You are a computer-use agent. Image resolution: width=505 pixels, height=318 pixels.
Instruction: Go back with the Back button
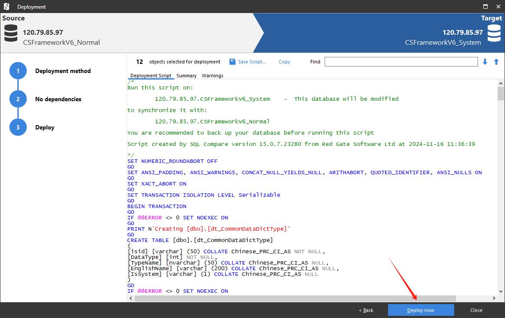[366, 310]
